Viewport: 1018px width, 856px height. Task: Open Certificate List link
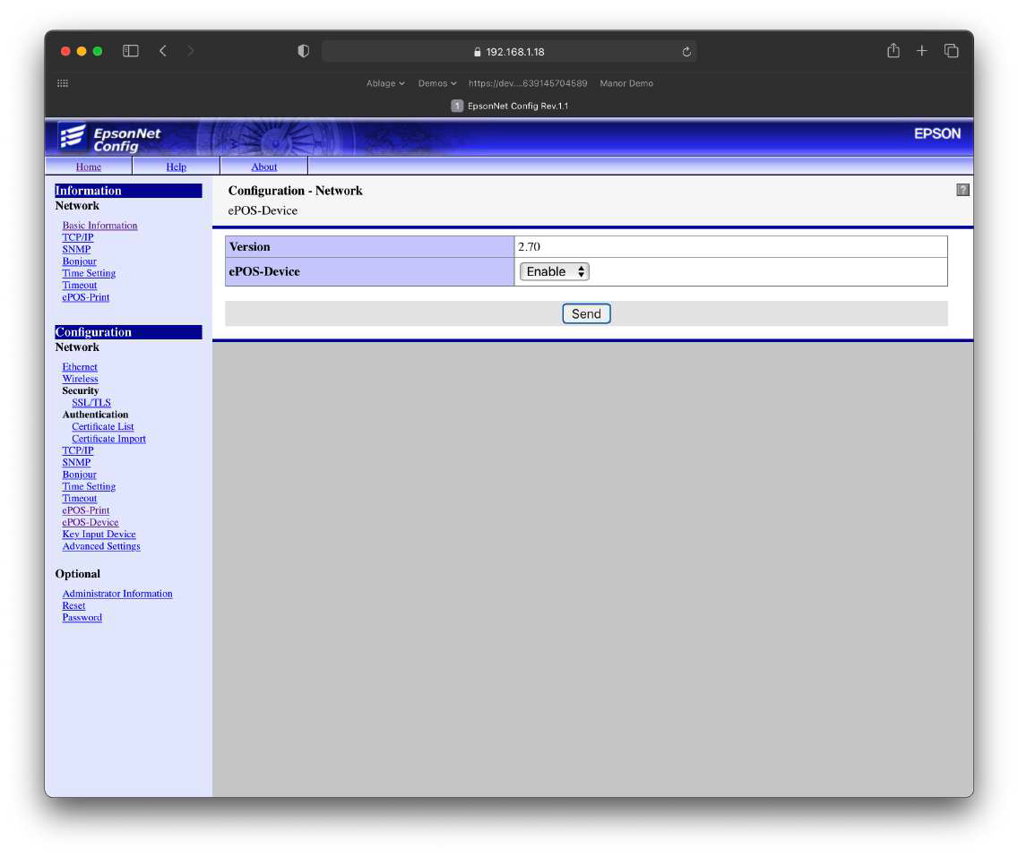[x=102, y=427]
